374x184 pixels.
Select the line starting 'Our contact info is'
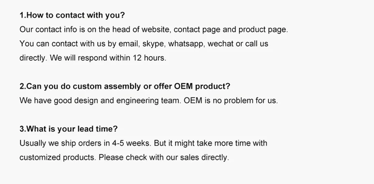coord(154,30)
